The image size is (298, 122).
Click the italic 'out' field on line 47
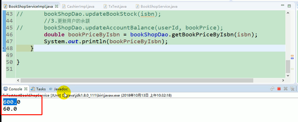pos(73,41)
